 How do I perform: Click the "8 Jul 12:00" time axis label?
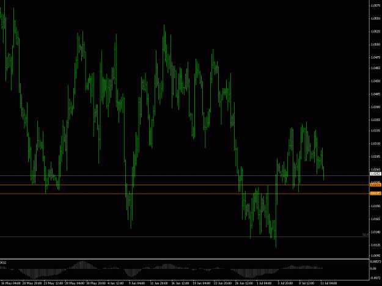(306, 284)
